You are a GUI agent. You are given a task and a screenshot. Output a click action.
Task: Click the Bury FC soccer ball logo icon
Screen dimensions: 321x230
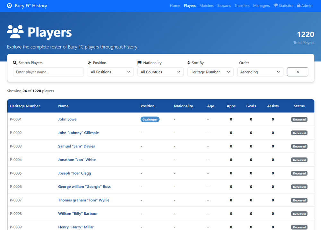[9, 6]
